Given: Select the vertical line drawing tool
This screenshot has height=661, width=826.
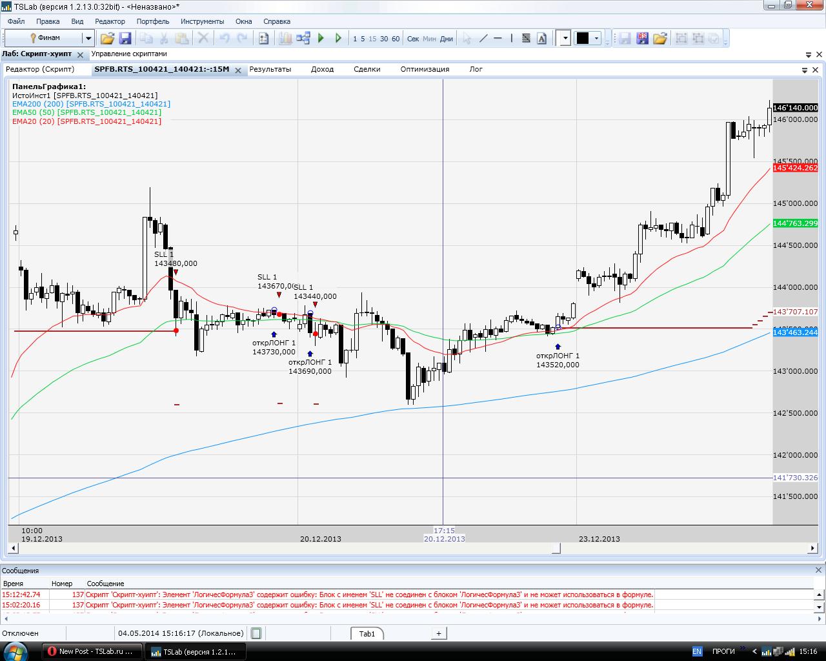Looking at the screenshot, I should 512,38.
